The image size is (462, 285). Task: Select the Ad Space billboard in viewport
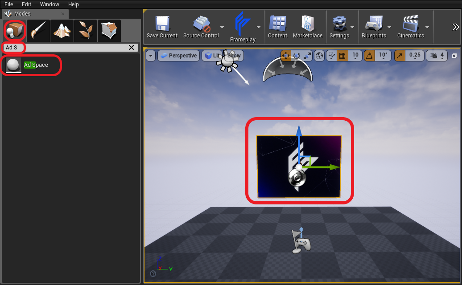coord(299,167)
